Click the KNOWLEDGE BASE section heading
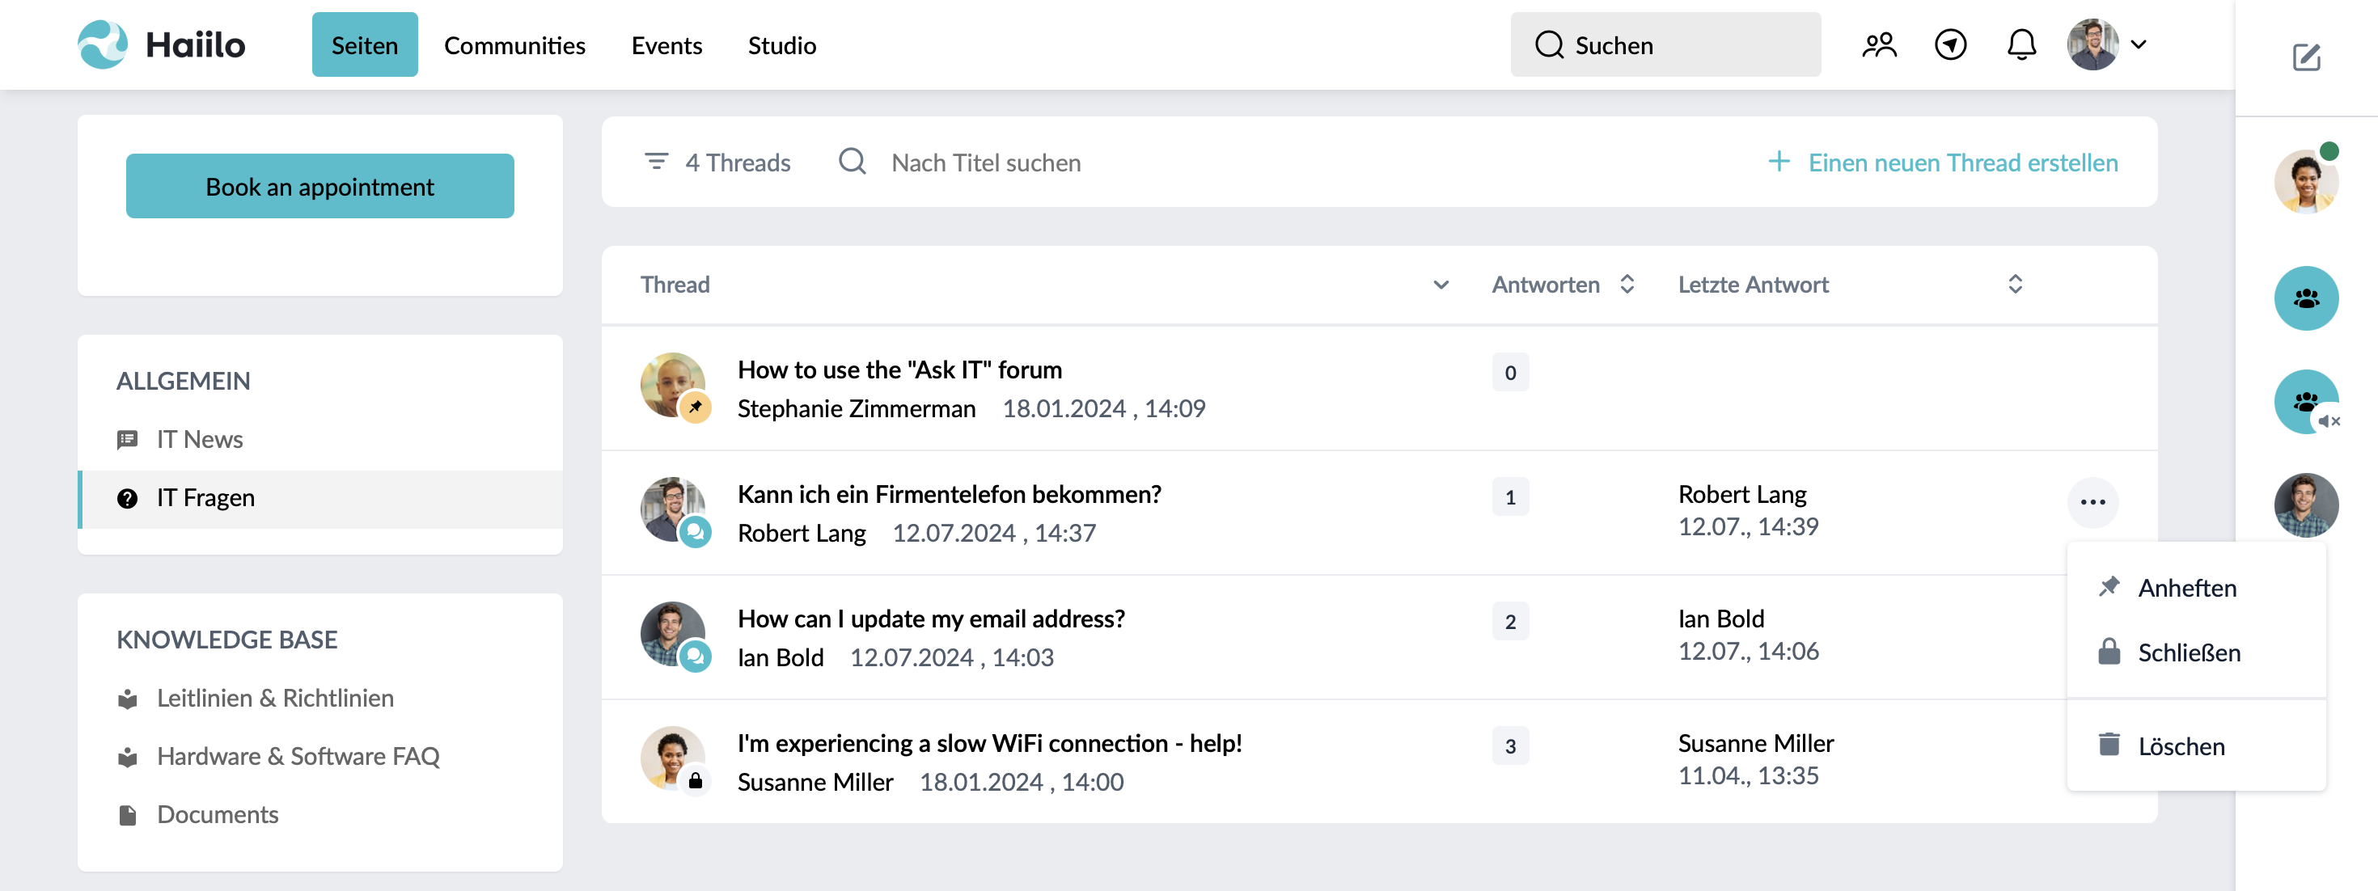Screen dimensions: 2378x891 pos(226,640)
